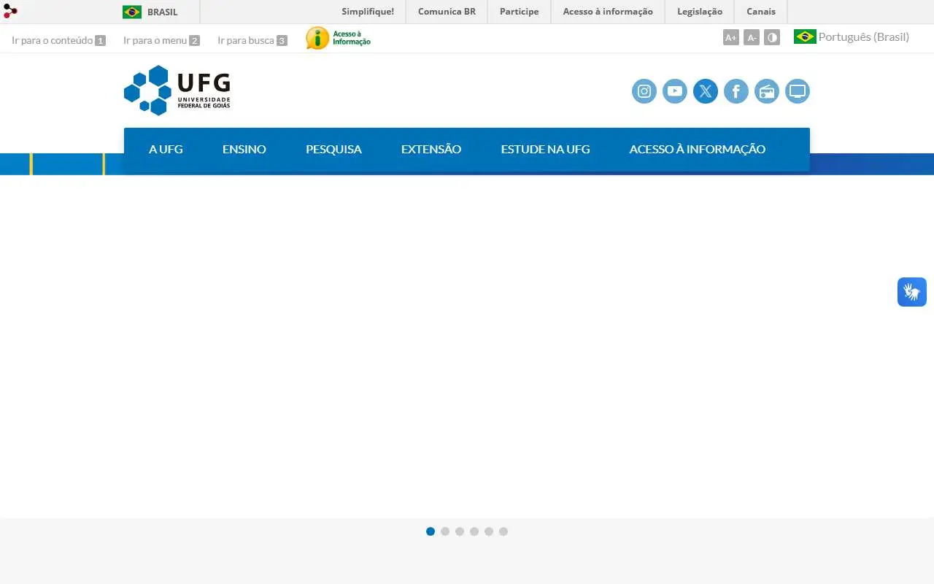Click red dots icon at top-left corner
Image resolution: width=934 pixels, height=584 pixels.
click(x=10, y=11)
